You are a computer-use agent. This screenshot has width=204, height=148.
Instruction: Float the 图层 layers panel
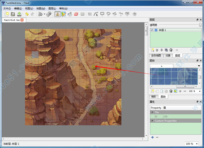pyautogui.click(x=197, y=20)
